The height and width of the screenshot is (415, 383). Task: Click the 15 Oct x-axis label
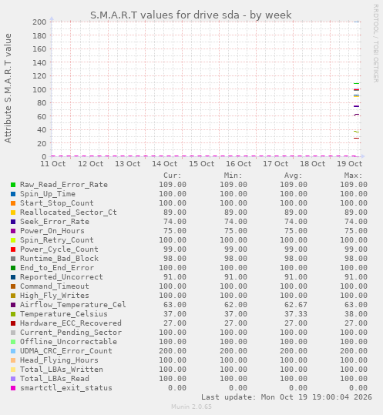tap(202, 164)
